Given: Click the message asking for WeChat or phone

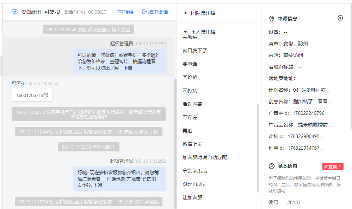Looking at the screenshot, I should [119, 61].
